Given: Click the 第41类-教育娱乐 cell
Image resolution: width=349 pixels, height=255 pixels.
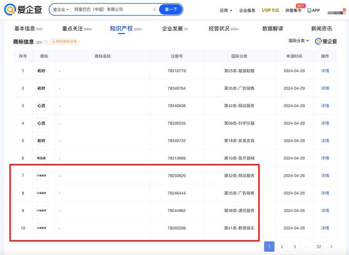Looking at the screenshot, I should pos(239,228).
